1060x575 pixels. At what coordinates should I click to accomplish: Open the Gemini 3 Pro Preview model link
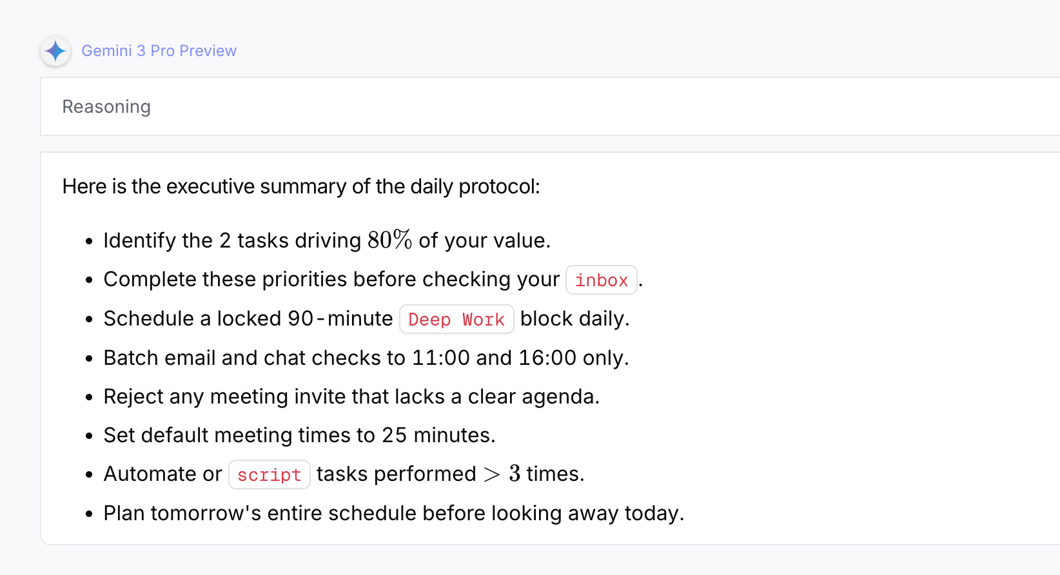159,51
